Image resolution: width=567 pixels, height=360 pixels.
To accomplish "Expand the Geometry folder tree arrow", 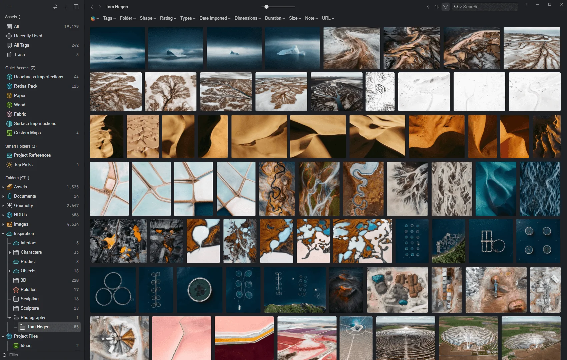I will (3, 206).
